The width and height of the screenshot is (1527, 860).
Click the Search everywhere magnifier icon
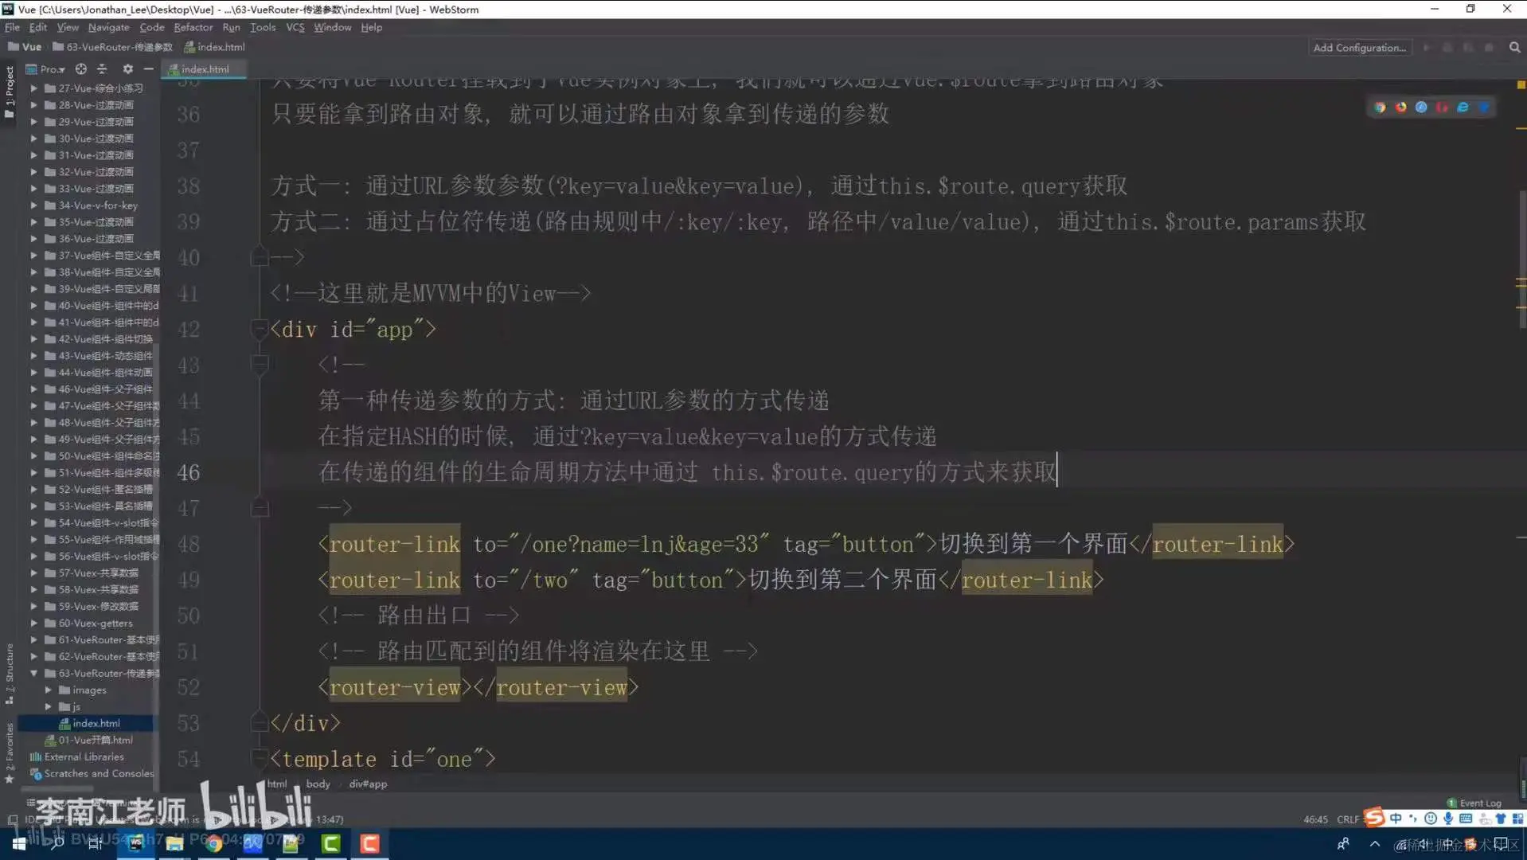tap(1513, 47)
